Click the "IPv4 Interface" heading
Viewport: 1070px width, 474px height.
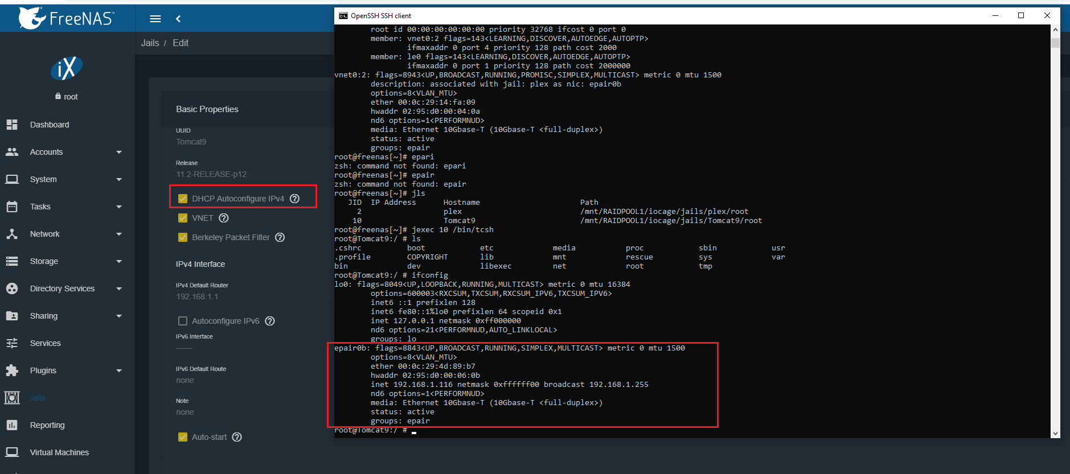(x=200, y=264)
